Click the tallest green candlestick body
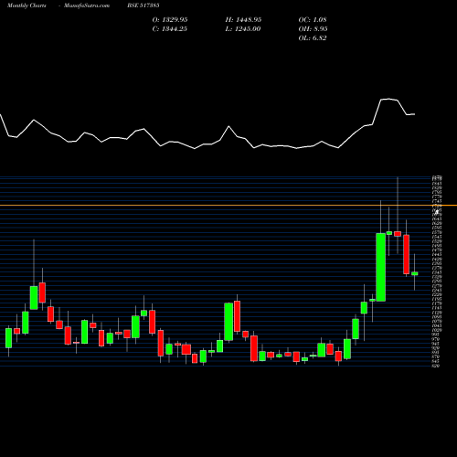 click(381, 267)
